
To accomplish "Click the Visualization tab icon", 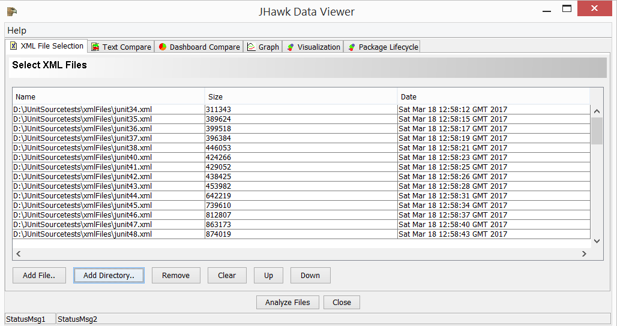I will tap(290, 47).
